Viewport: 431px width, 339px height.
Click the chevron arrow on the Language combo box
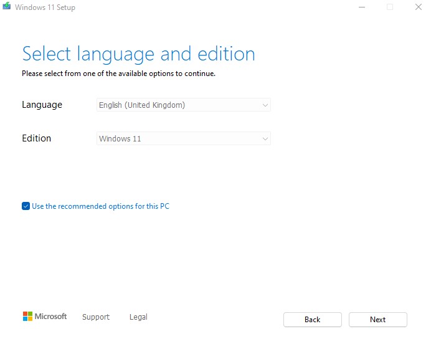coord(265,105)
